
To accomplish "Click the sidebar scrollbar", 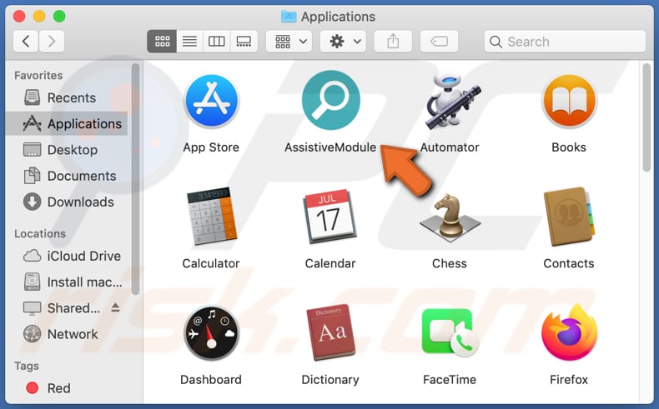I will [135, 180].
